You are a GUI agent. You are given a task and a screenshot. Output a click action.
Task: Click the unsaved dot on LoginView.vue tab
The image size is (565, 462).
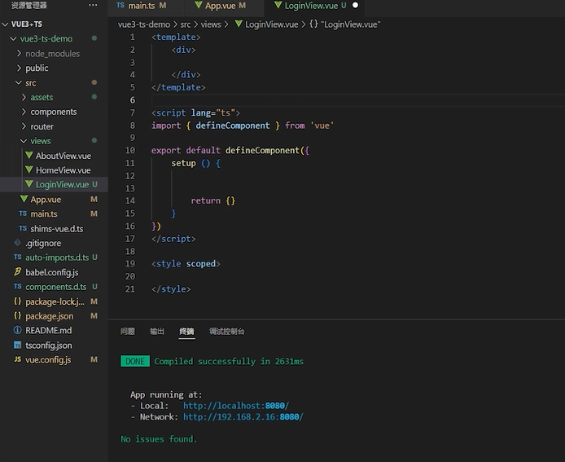pyautogui.click(x=355, y=5)
